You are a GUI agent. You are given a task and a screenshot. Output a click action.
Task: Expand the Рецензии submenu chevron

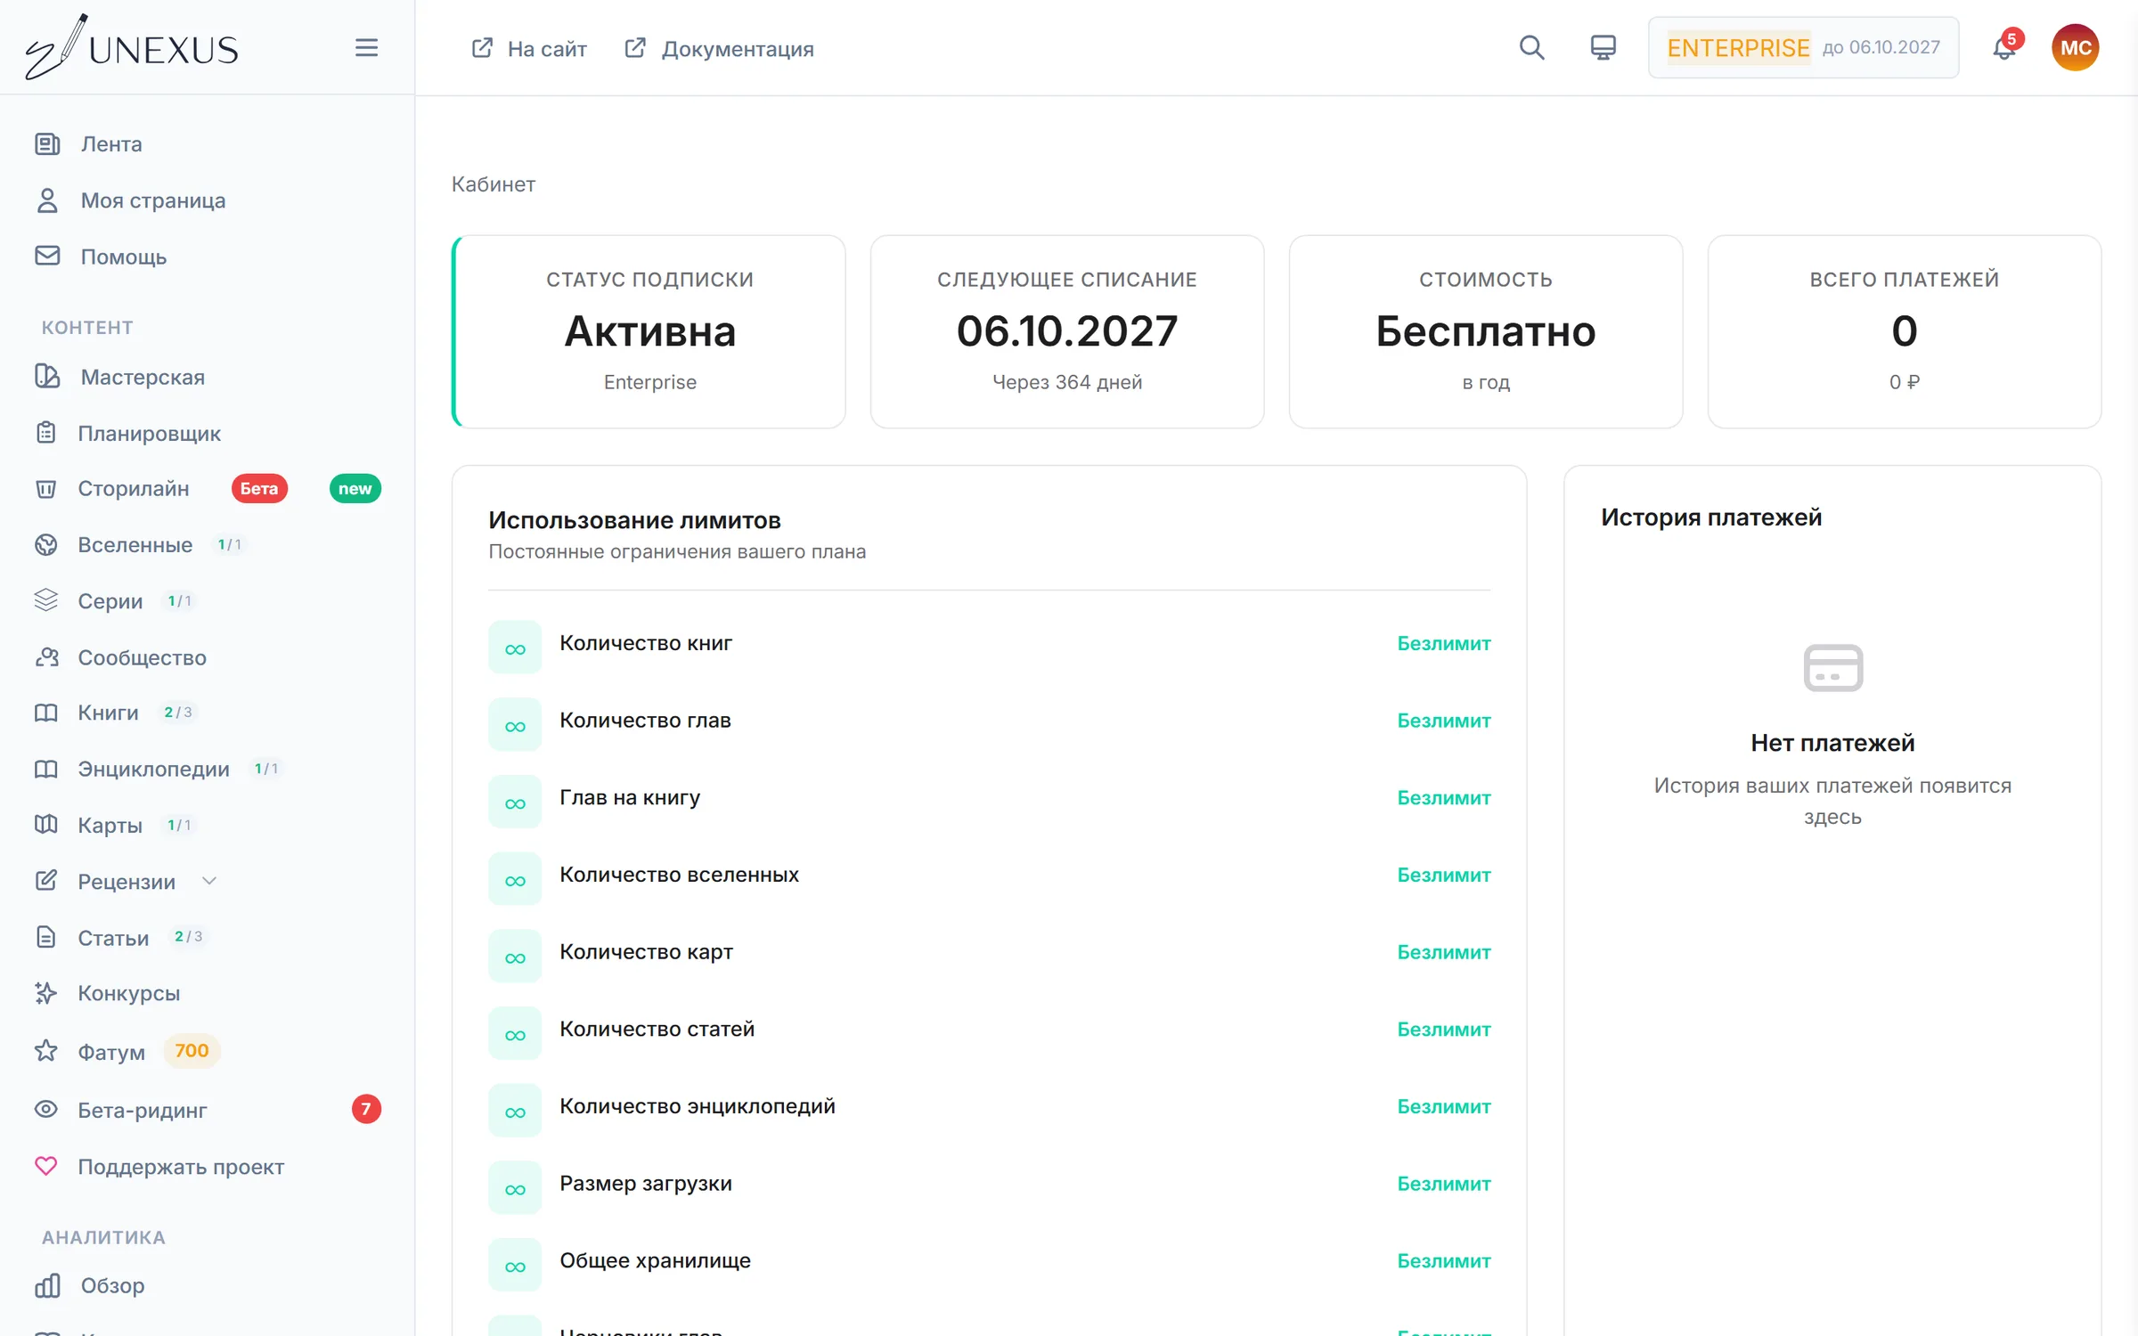209,881
